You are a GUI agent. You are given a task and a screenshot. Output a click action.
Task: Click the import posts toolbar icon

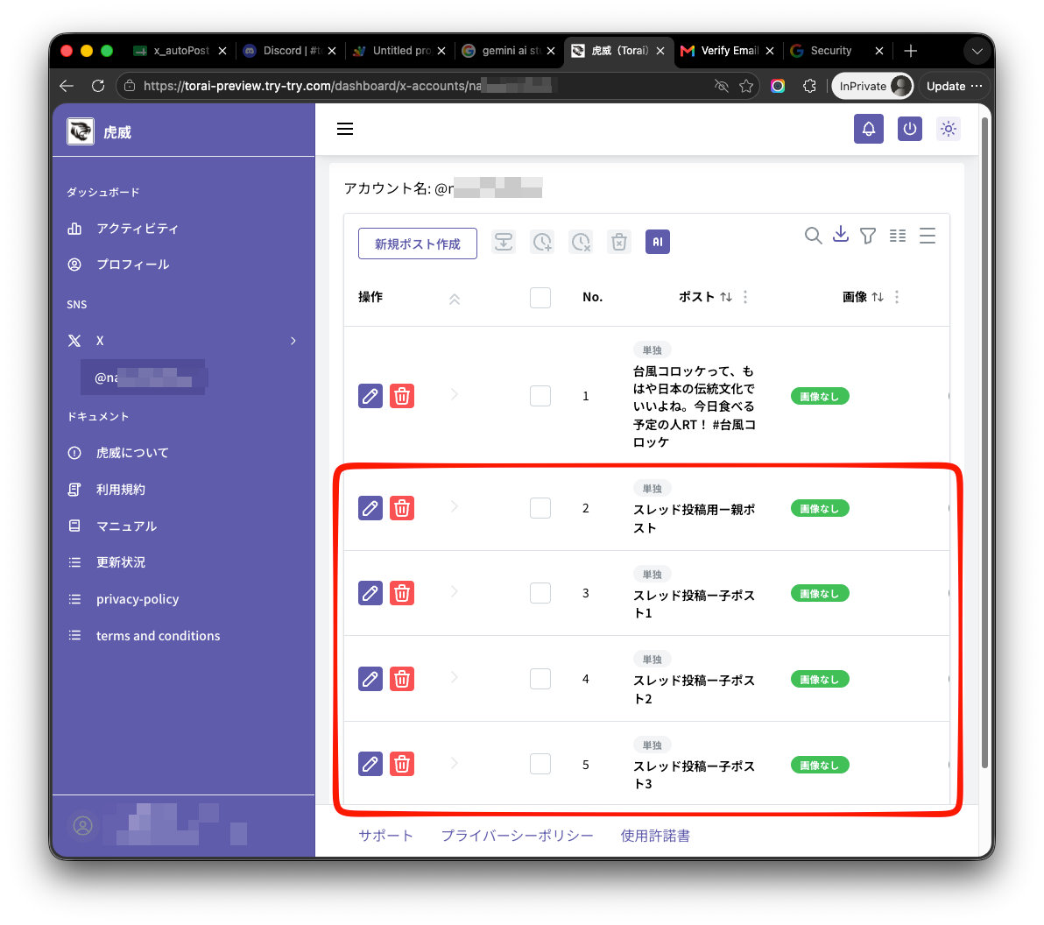point(504,242)
